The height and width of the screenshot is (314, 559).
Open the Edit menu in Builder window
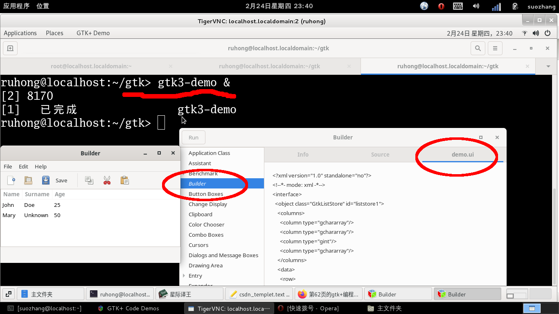pyautogui.click(x=23, y=166)
